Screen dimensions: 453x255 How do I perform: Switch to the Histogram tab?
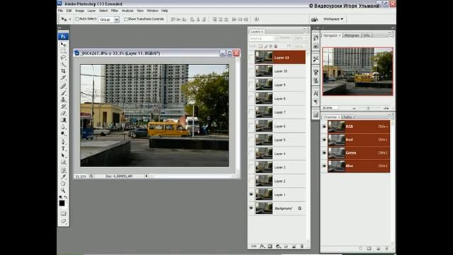tap(352, 35)
